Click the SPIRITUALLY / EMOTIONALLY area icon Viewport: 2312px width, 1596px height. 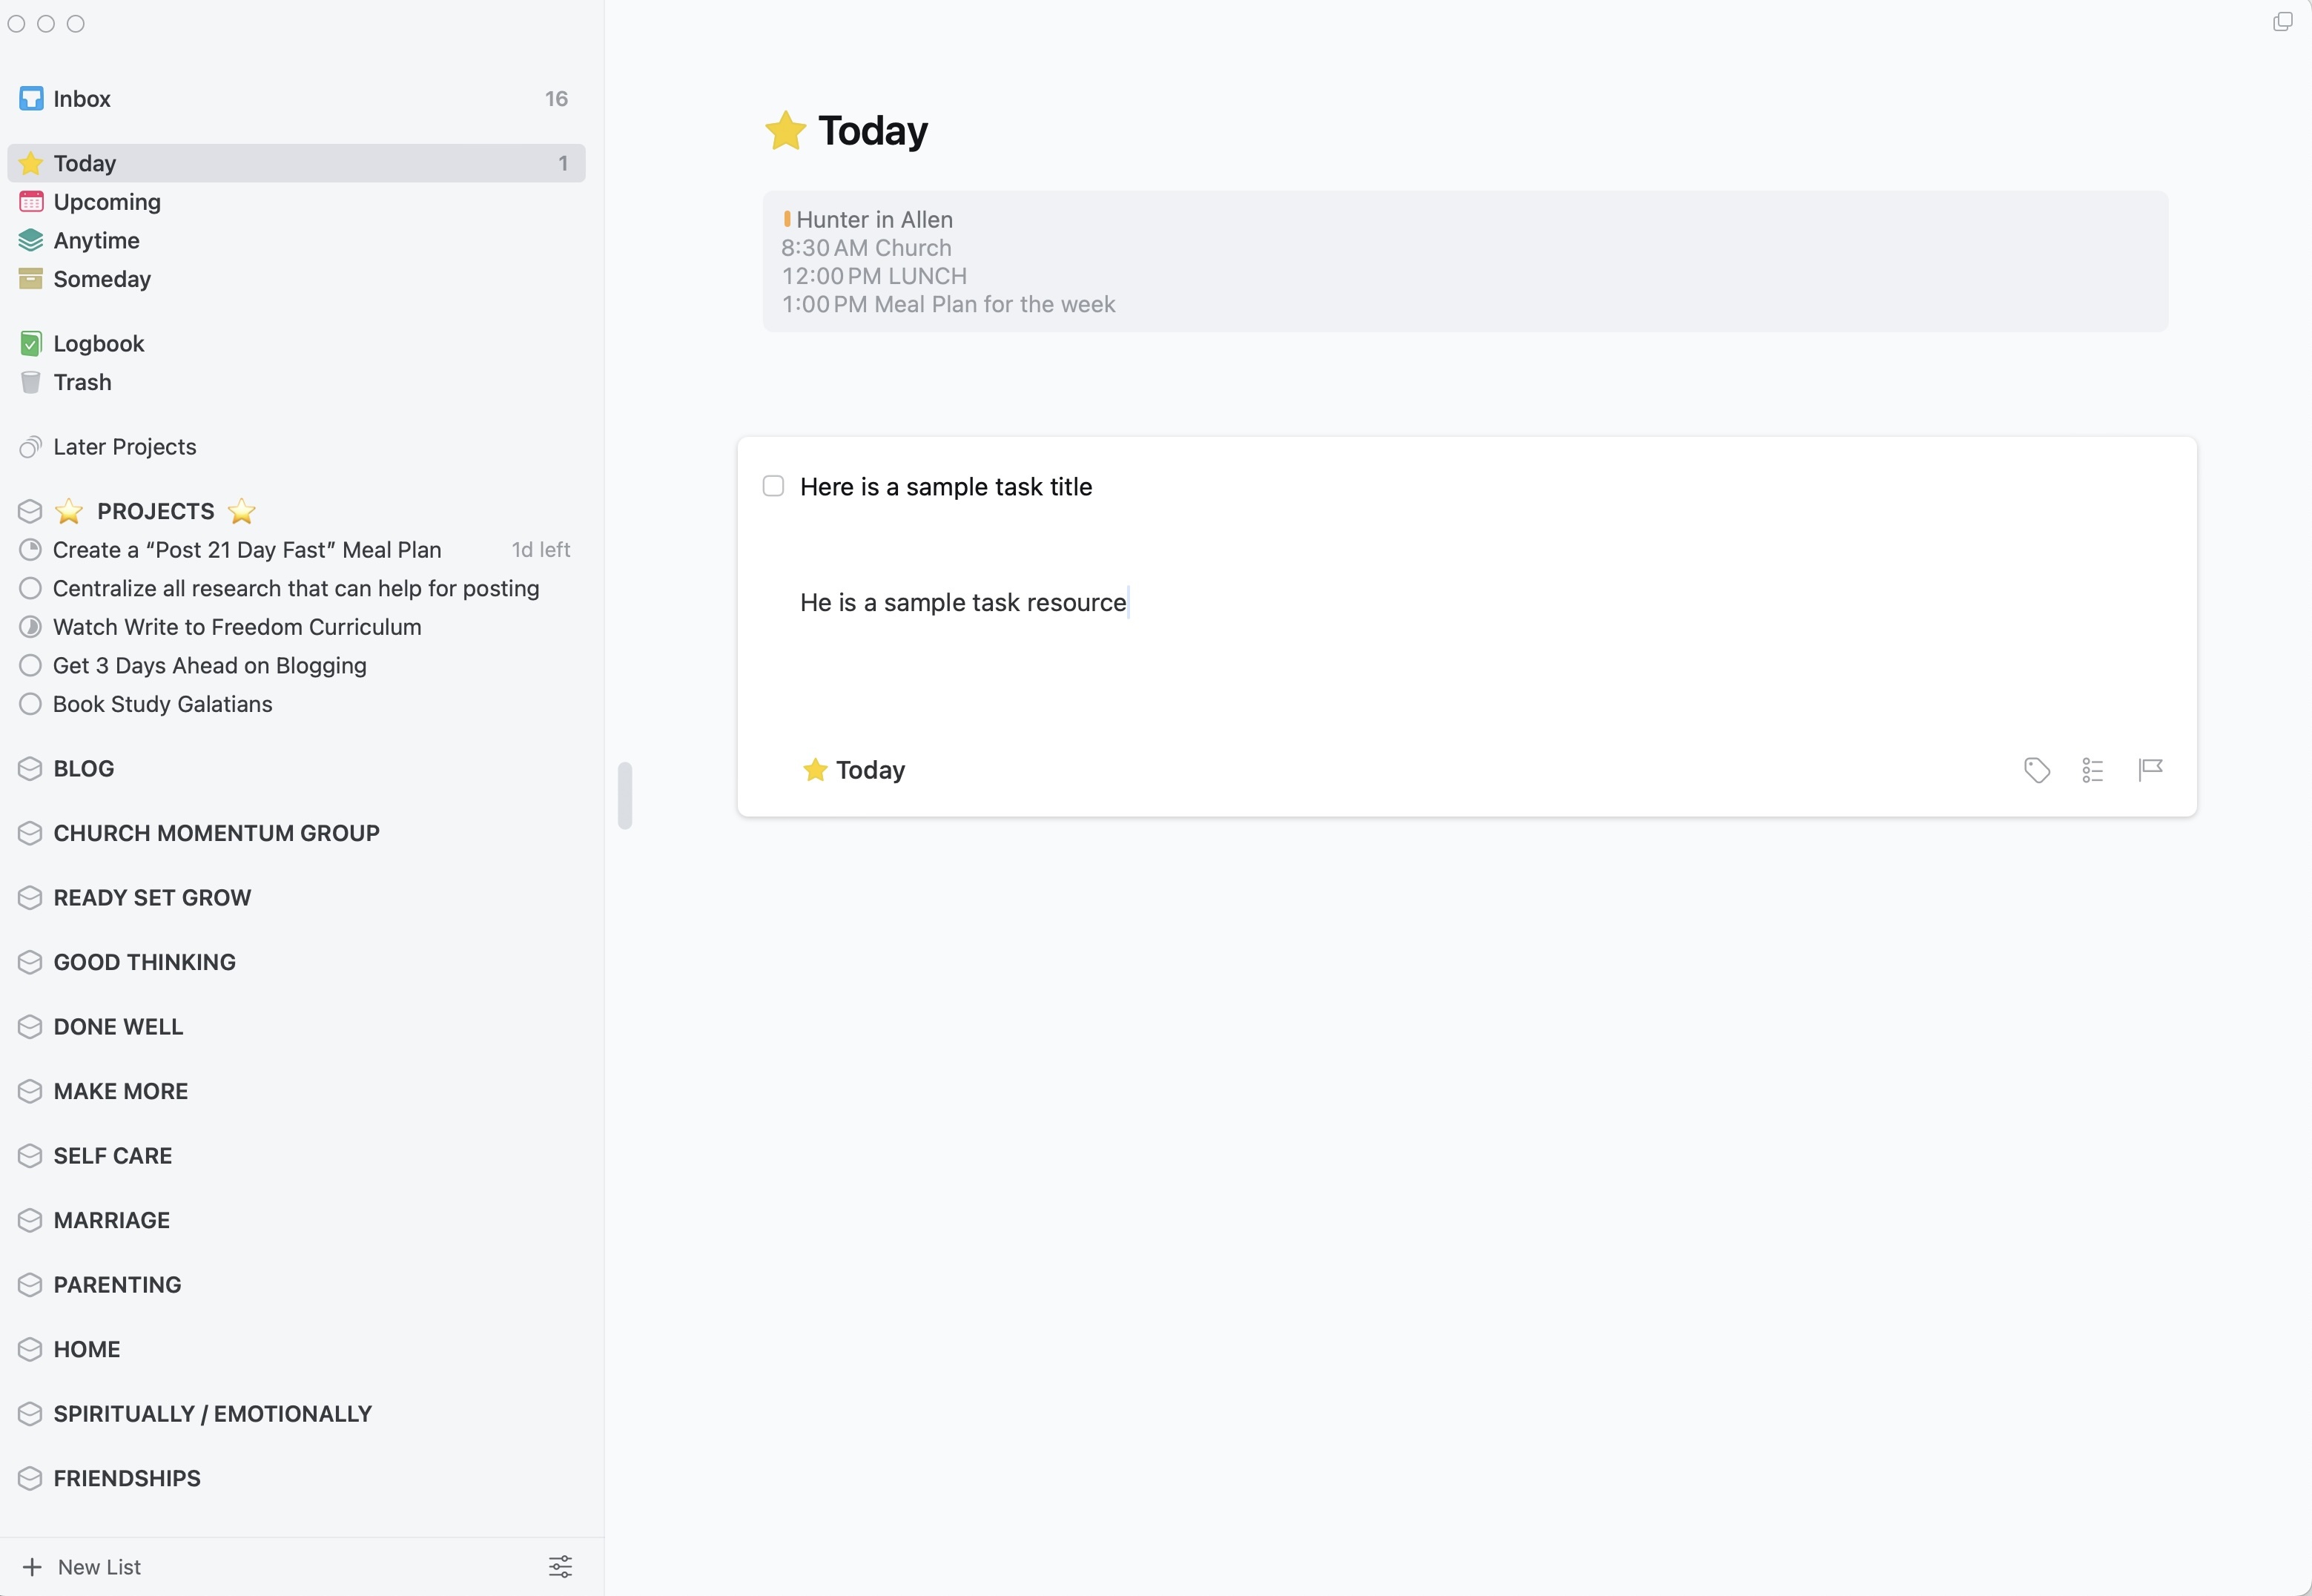pyautogui.click(x=30, y=1414)
